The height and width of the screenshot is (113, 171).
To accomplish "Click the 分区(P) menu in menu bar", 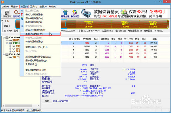I will [x=24, y=7].
